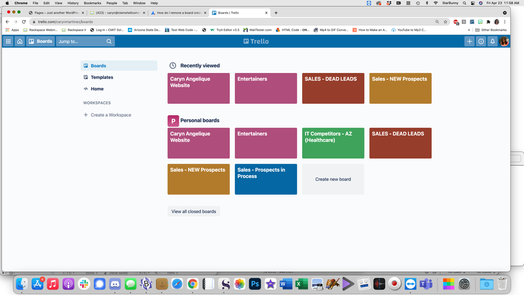Viewport: 524px width, 295px height.
Task: Switch to the (423) caryn@ mail tab
Action: pos(117,13)
